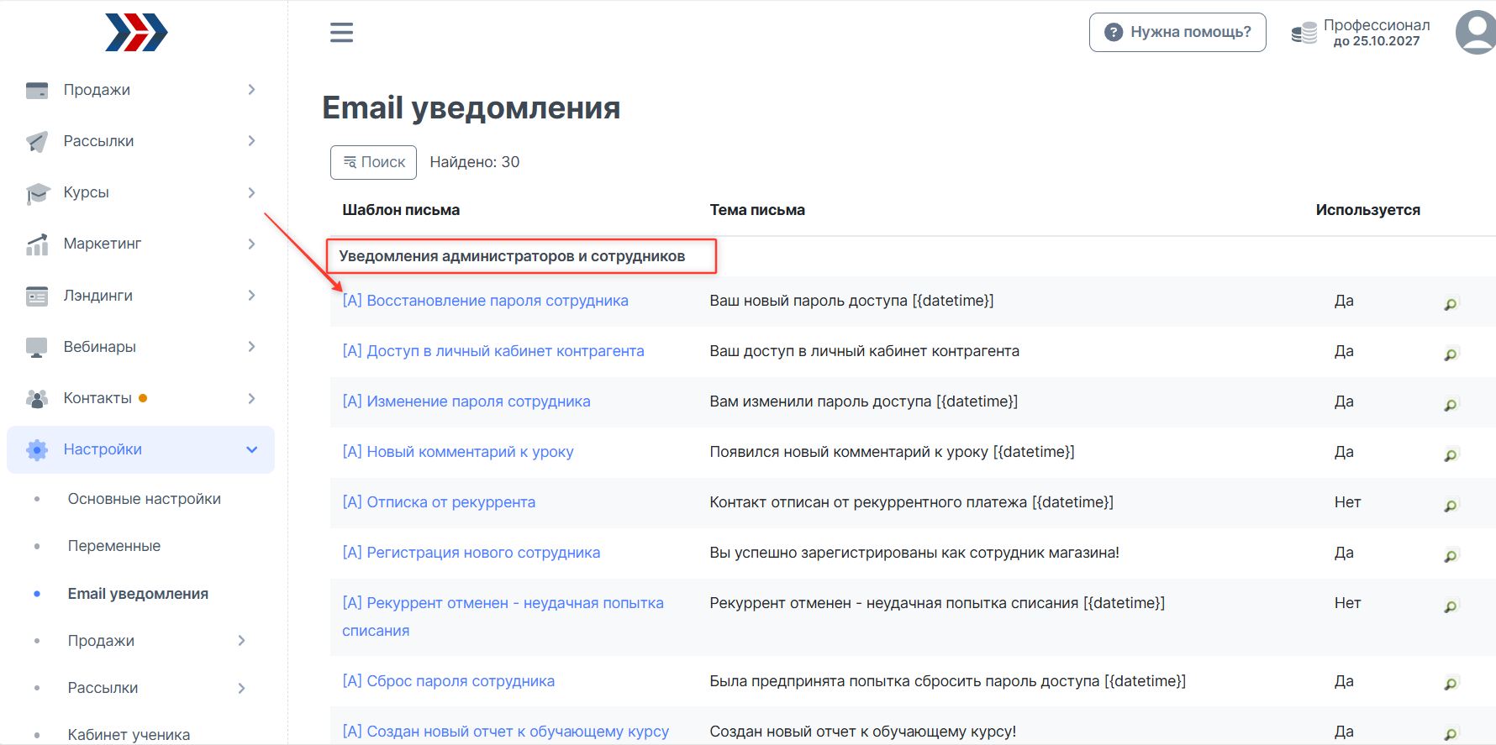Open the Доступ в личный кабинет контрагента link
The width and height of the screenshot is (1496, 745).
pos(493,351)
